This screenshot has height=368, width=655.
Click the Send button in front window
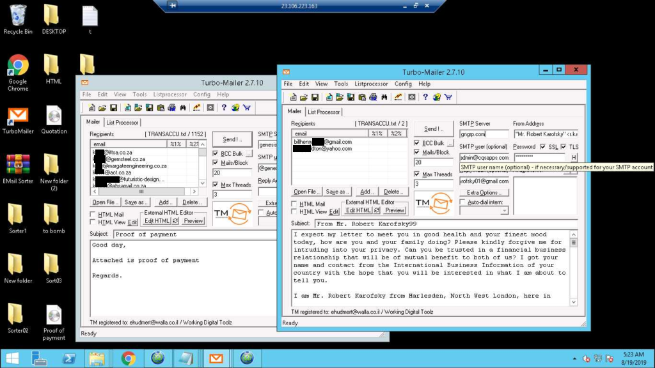click(434, 129)
